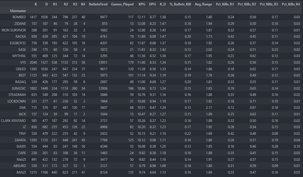
Task: Click the Pct_Kills_R1 column header
Action: (x=226, y=4)
